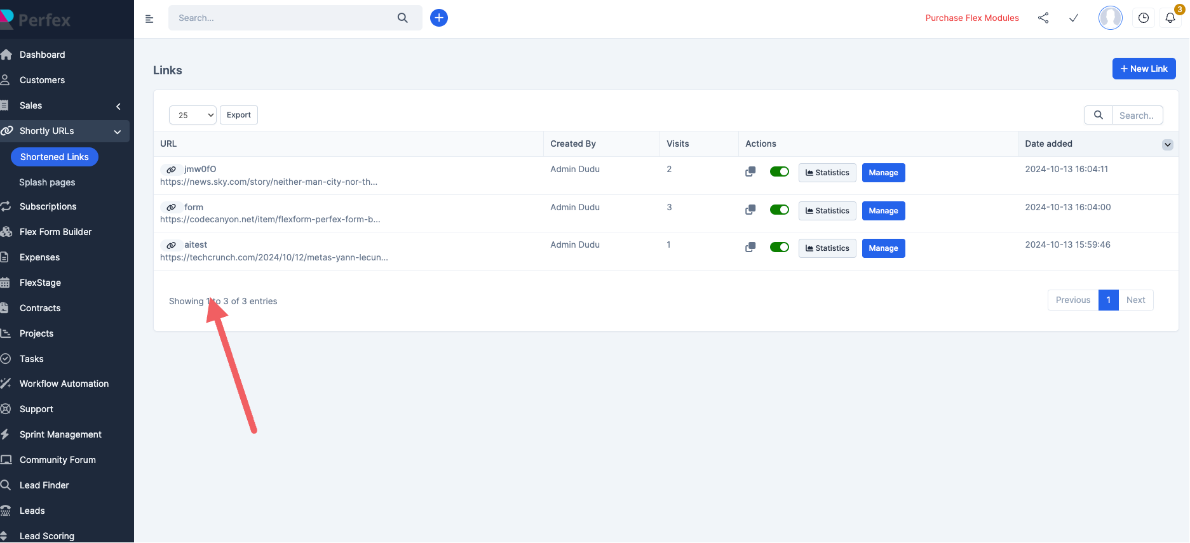Viewport: 1190px width, 543px height.
Task: Open the notifications bell
Action: click(x=1170, y=18)
